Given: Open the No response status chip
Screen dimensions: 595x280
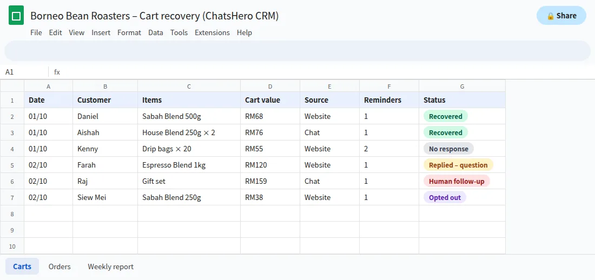Looking at the screenshot, I should pyautogui.click(x=448, y=149).
